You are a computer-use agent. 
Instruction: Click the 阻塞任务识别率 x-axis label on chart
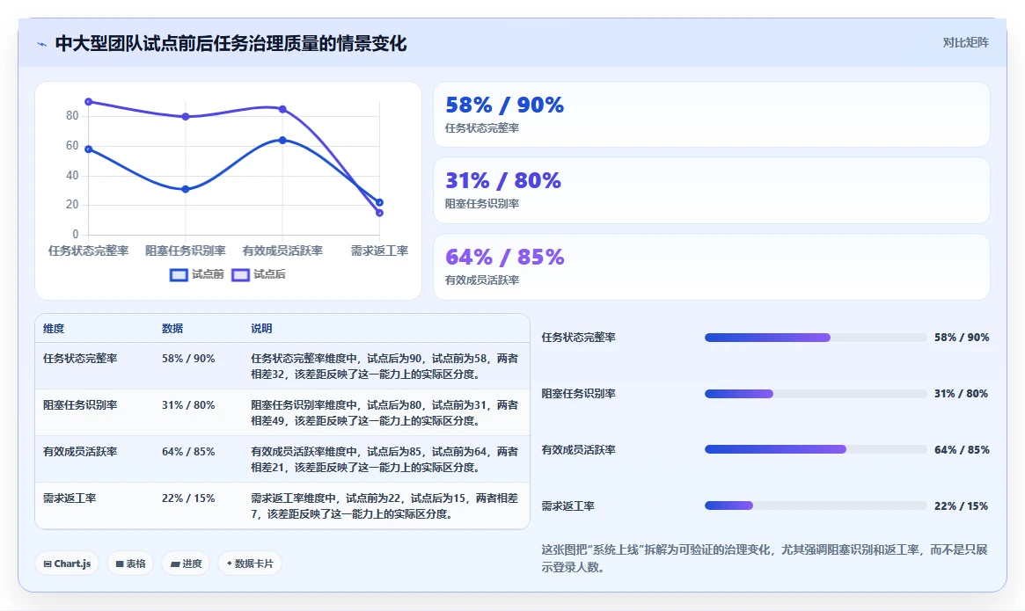pyautogui.click(x=186, y=251)
